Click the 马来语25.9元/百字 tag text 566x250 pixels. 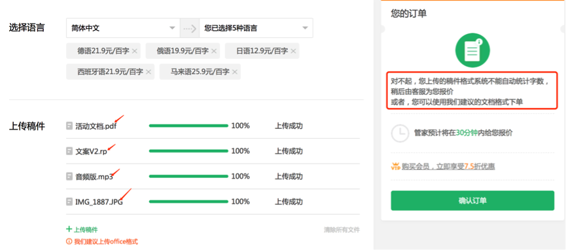tap(200, 72)
